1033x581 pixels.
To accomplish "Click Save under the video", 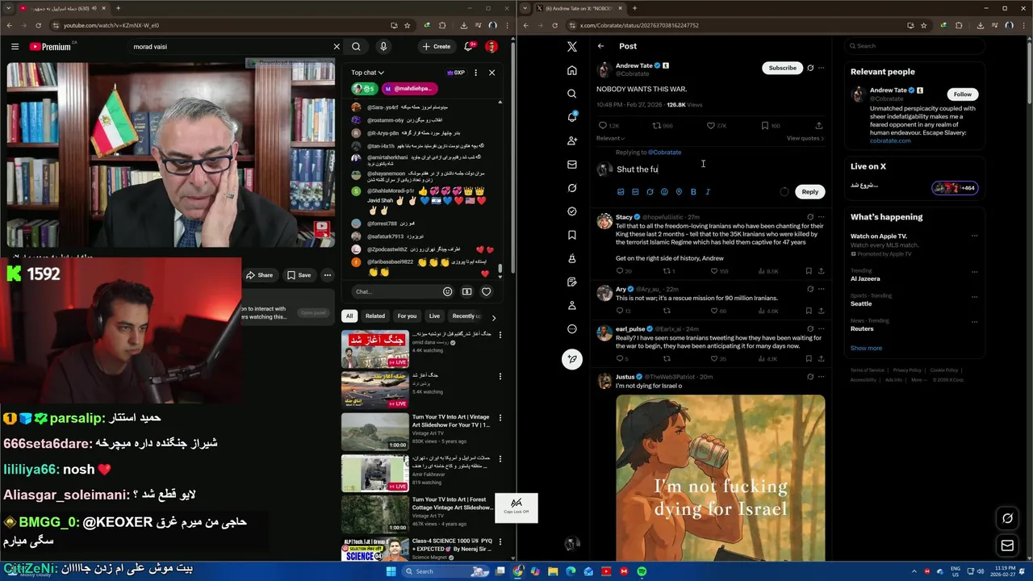I will (x=299, y=275).
